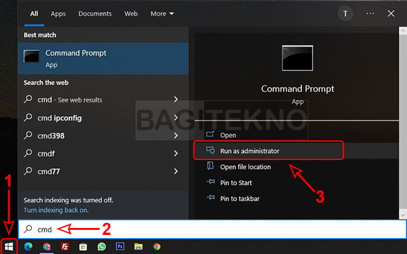Open File Explorer from the taskbar
407x254 pixels.
tap(138, 246)
